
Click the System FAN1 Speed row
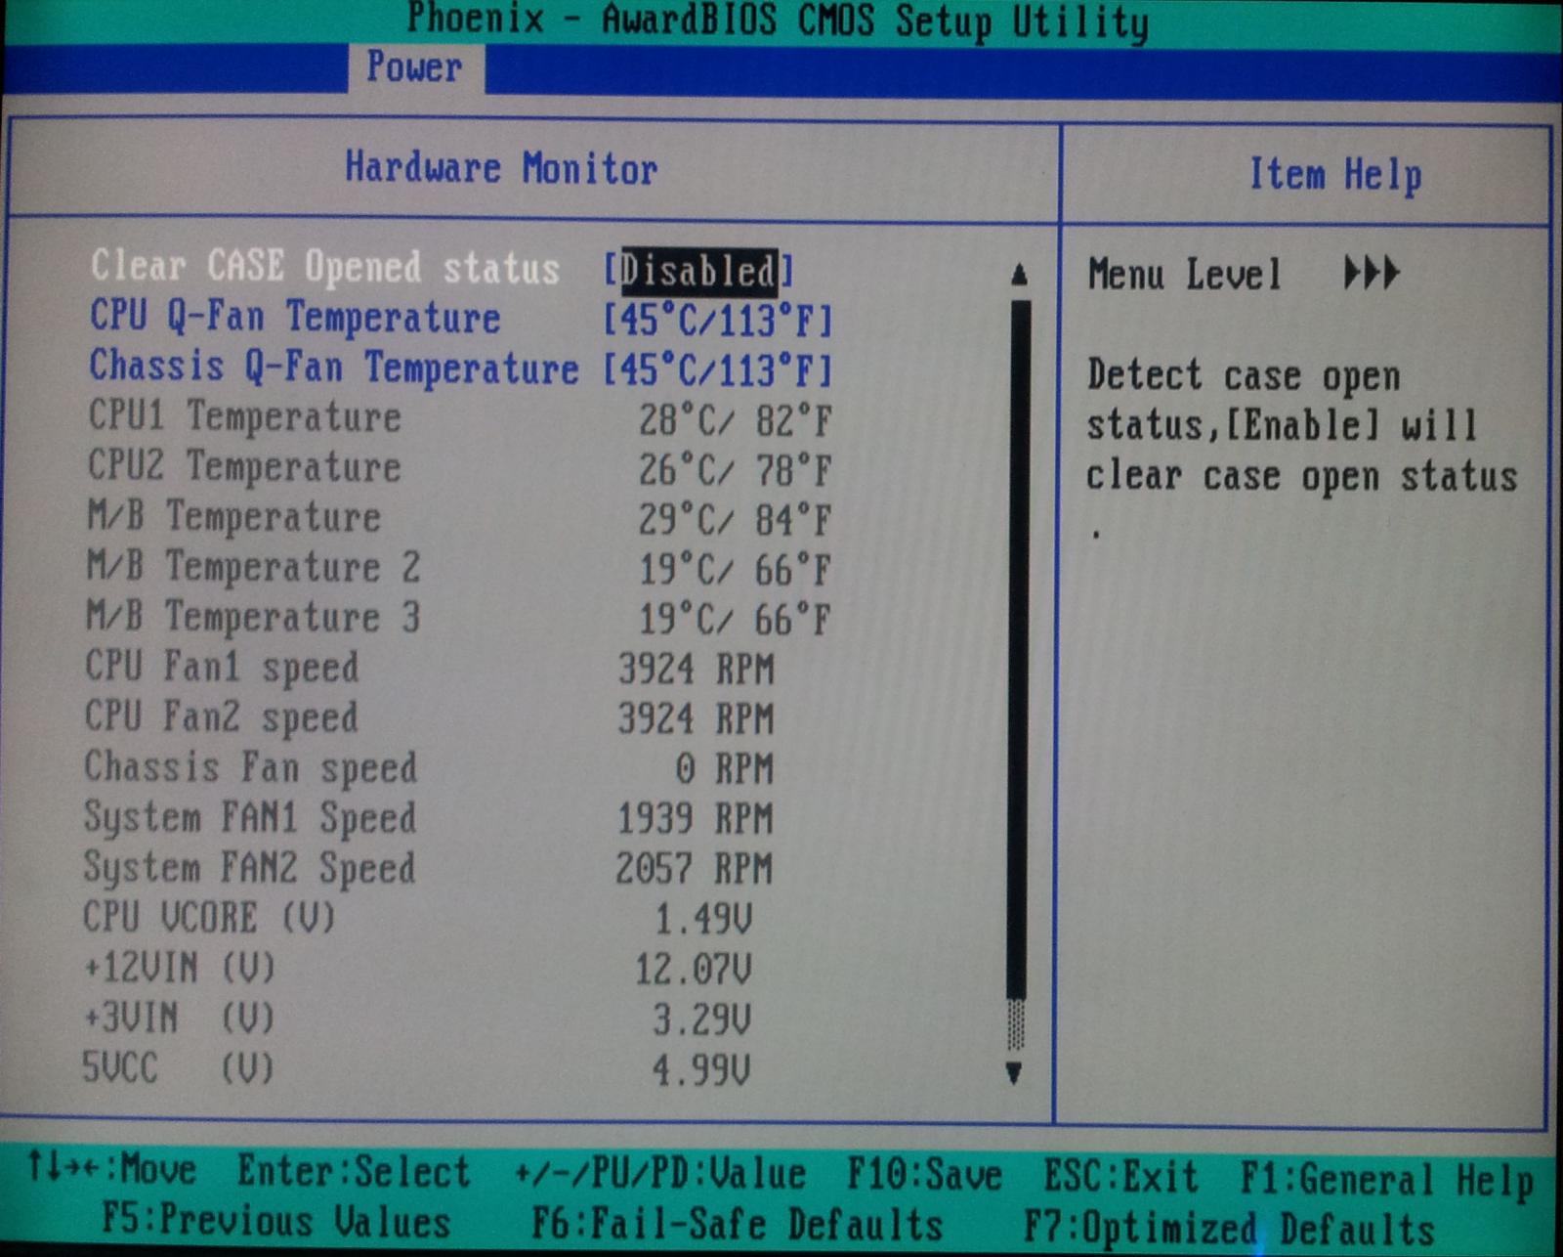430,818
